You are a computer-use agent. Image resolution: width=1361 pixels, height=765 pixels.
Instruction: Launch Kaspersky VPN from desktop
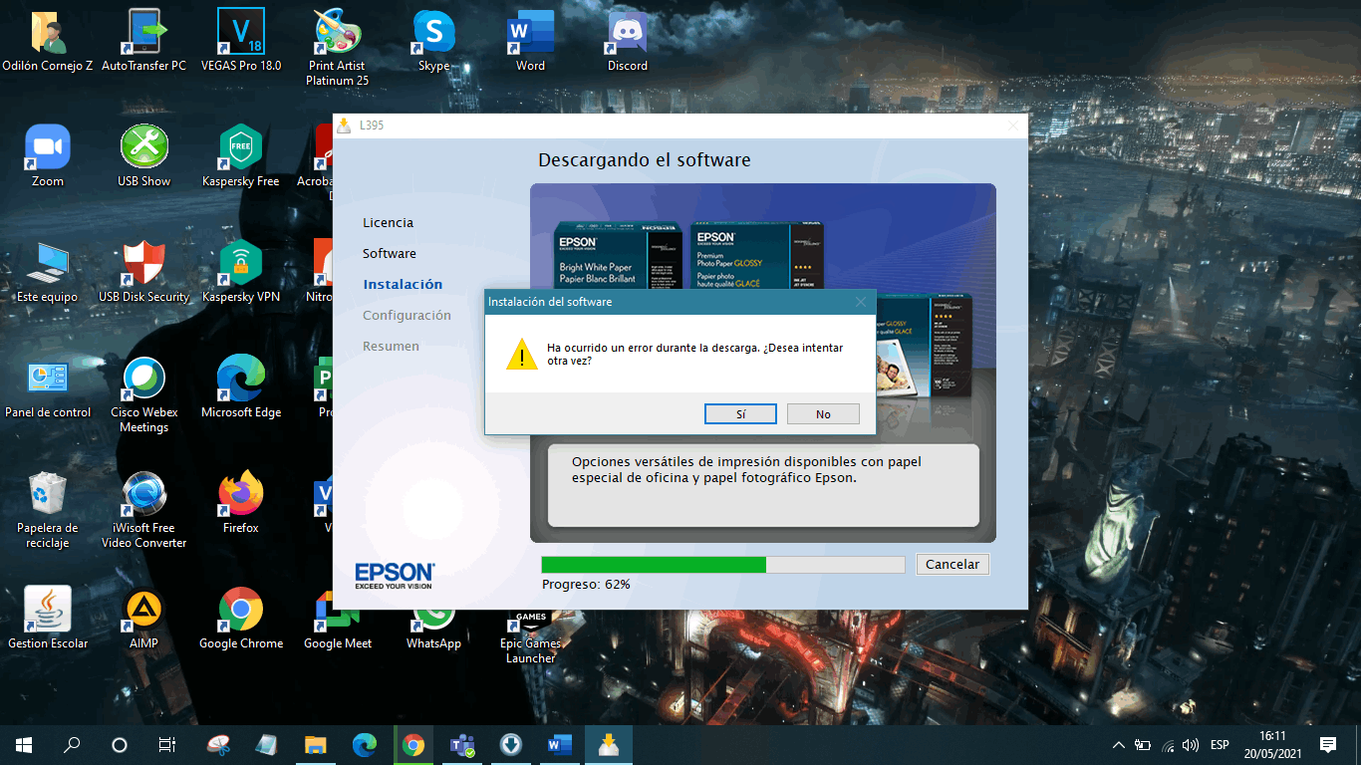click(241, 273)
